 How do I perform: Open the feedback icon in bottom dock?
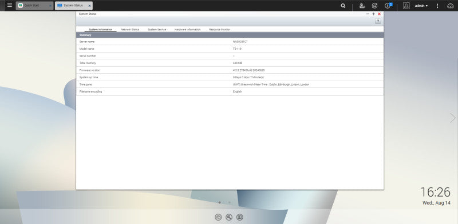point(239,217)
